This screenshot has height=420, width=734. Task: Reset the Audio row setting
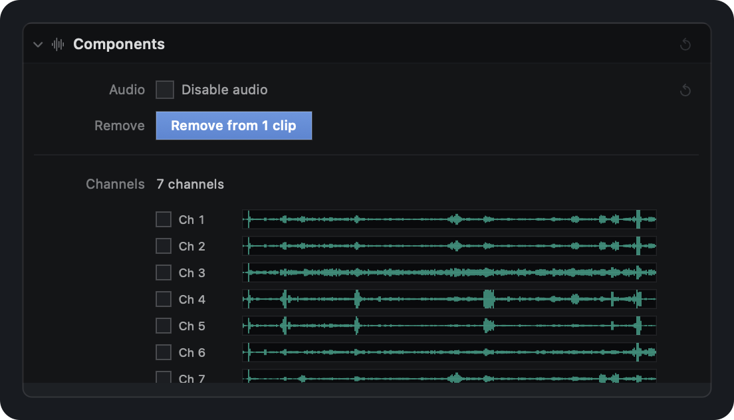(x=685, y=90)
